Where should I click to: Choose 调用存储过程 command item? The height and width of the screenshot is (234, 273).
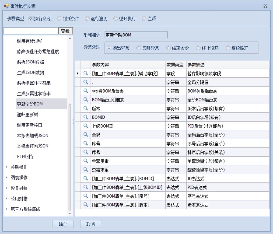click(x=29, y=41)
